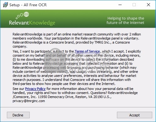Click 'Helping to shape the future' banner text
Image resolution: width=156 pixels, height=122 pixels.
[x=125, y=21]
